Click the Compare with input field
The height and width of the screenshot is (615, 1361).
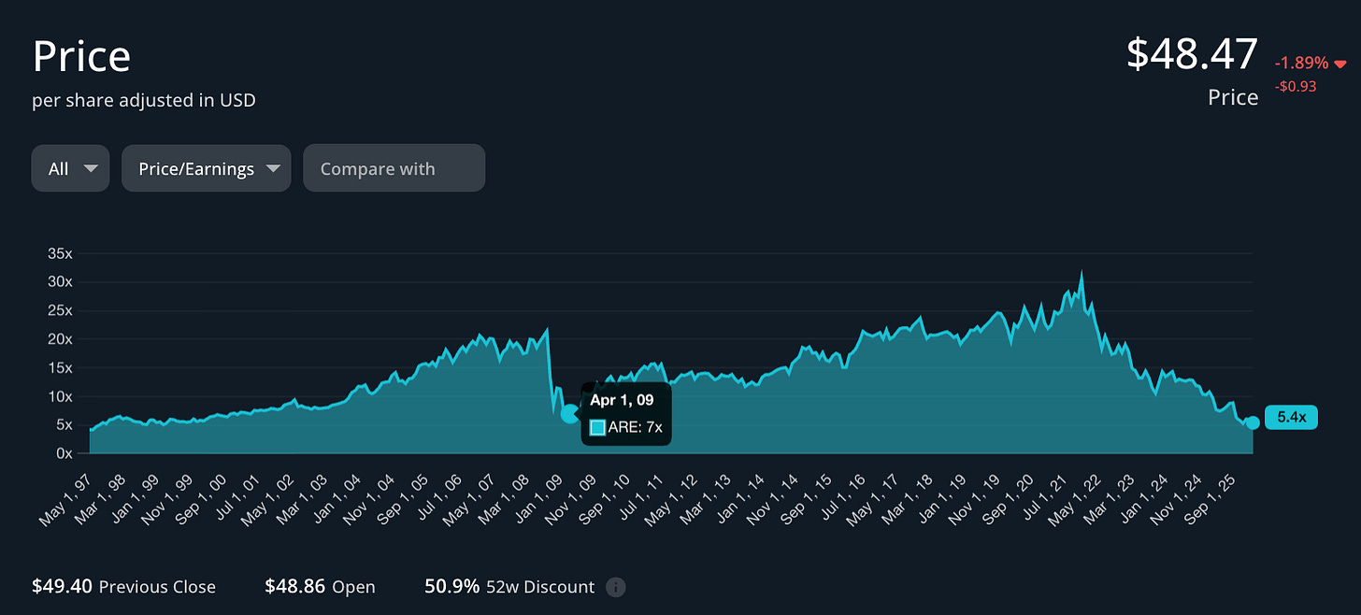coord(394,168)
